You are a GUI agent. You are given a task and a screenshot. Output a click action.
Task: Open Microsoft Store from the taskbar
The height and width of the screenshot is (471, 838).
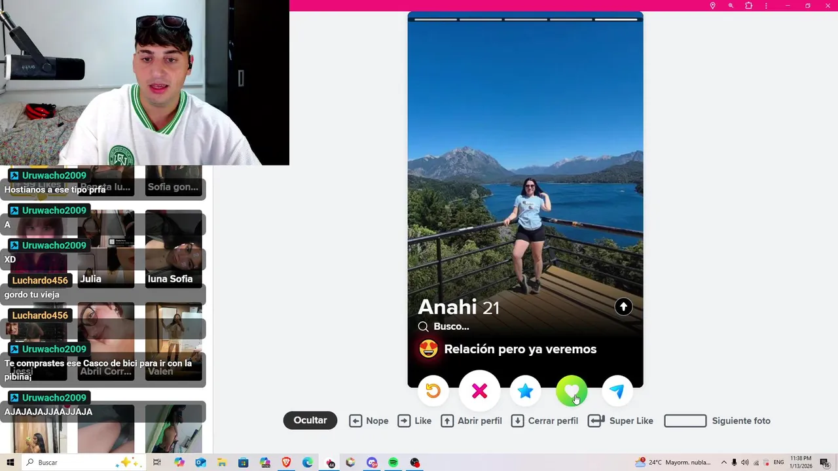244,462
